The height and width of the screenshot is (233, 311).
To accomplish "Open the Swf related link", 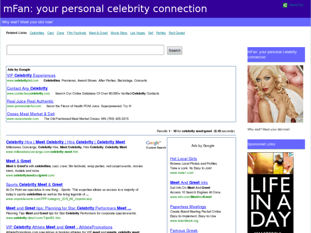I will (151, 33).
